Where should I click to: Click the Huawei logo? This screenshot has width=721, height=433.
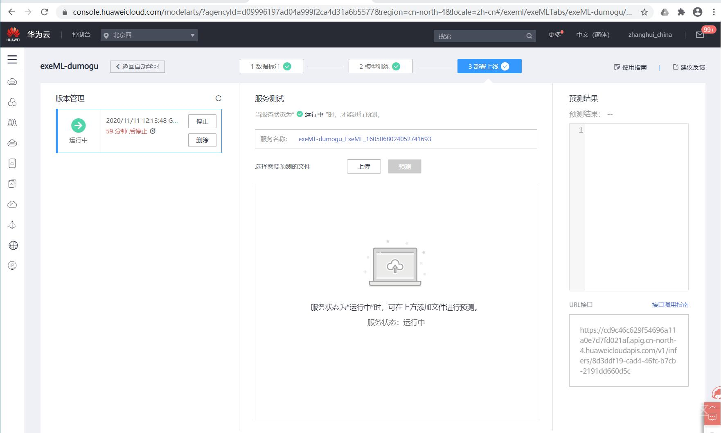(13, 34)
